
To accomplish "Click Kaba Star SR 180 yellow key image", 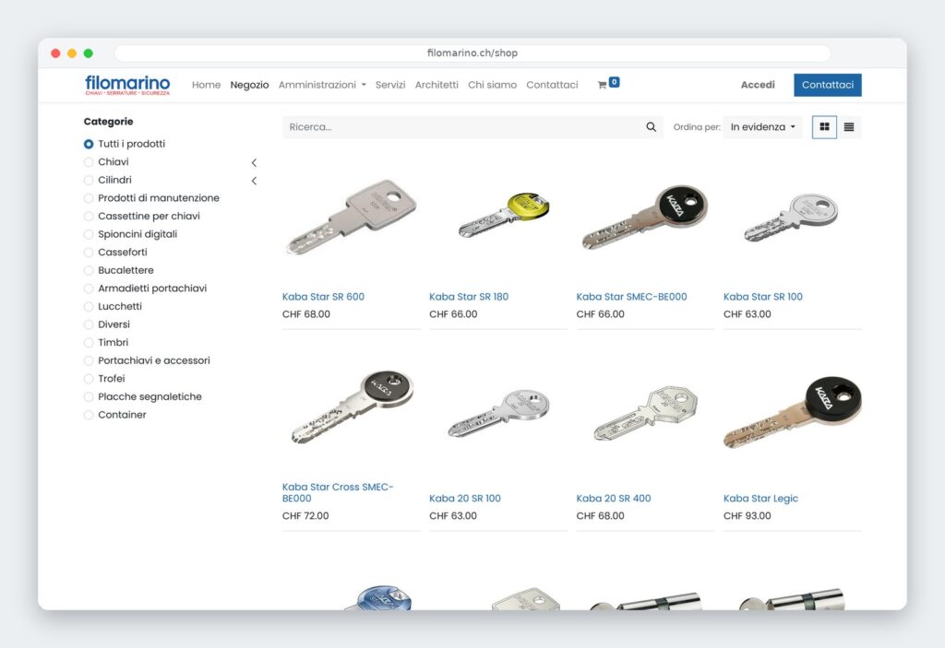I will pyautogui.click(x=504, y=215).
